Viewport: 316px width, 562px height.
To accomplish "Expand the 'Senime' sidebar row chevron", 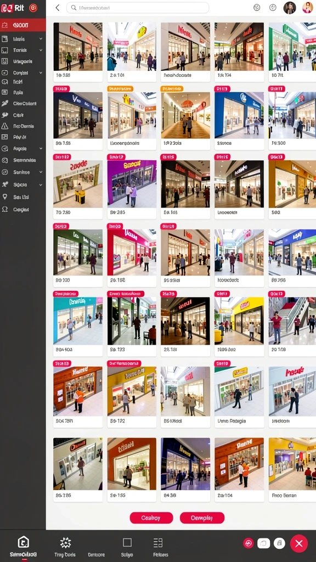I will pyautogui.click(x=41, y=172).
